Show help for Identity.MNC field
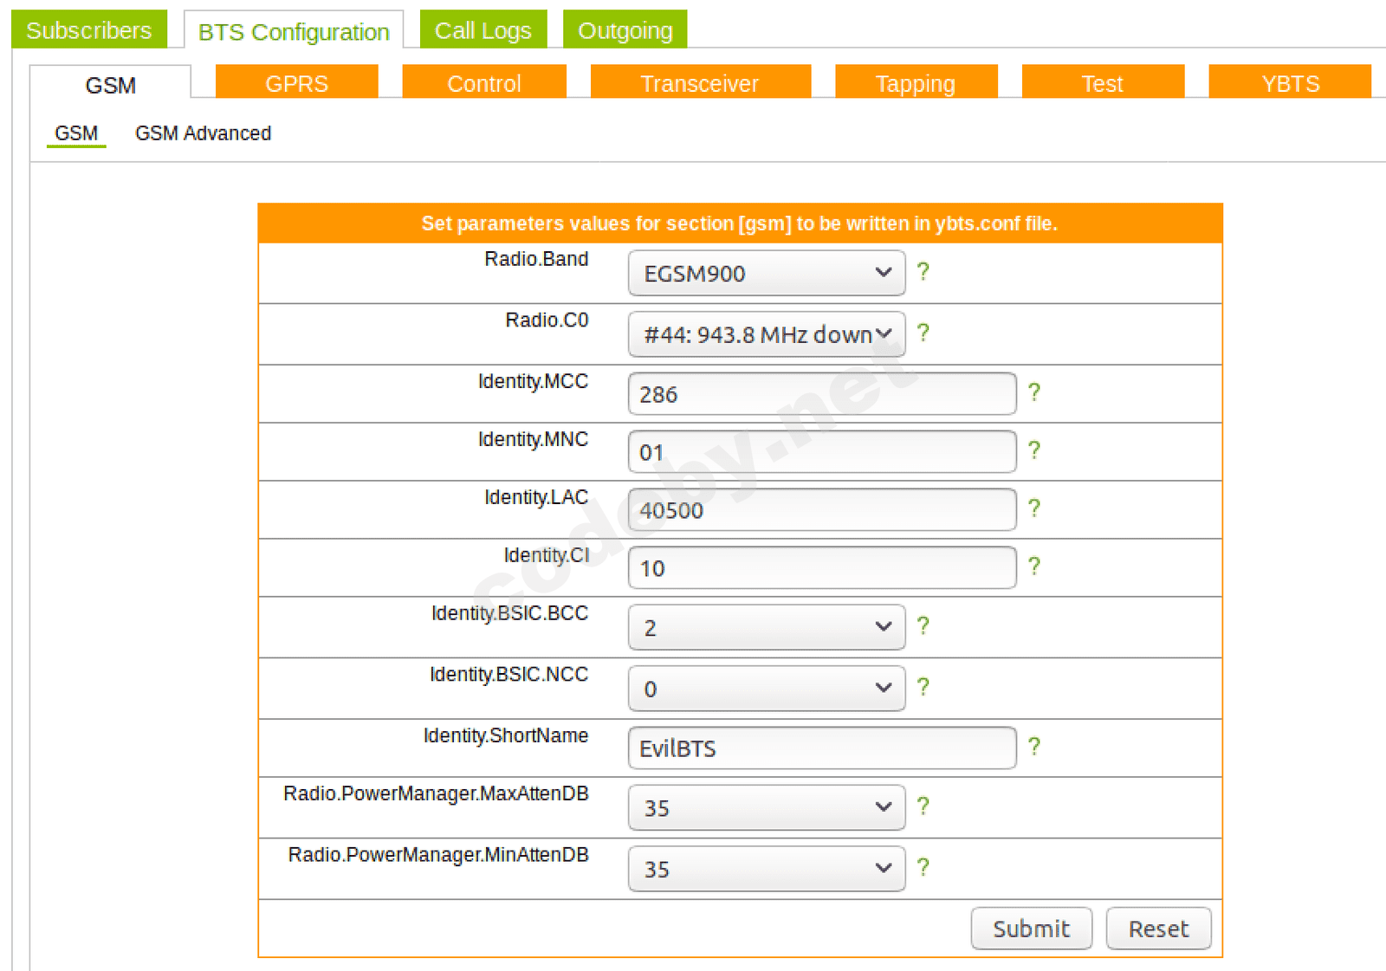Viewport: 1386px width, 971px height. [x=1034, y=450]
